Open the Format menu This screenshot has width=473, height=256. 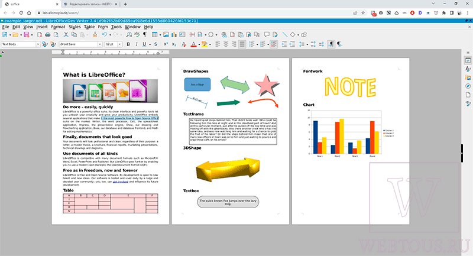coord(58,27)
